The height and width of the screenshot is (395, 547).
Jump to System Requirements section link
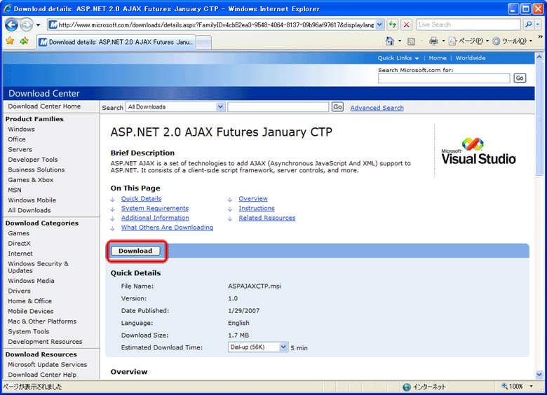155,208
